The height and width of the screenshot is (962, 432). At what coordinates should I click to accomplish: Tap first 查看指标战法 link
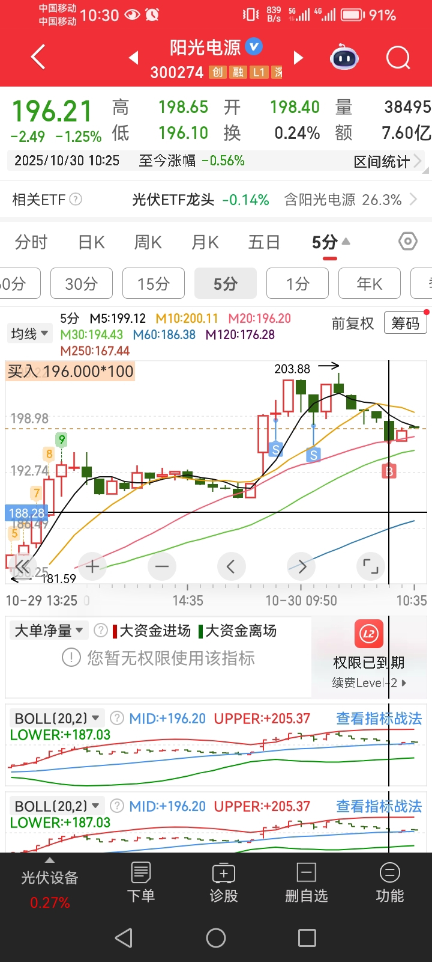[379, 718]
